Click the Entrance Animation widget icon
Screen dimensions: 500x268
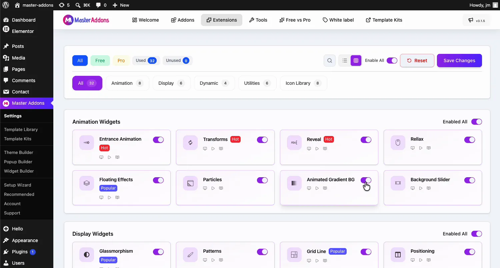(87, 143)
